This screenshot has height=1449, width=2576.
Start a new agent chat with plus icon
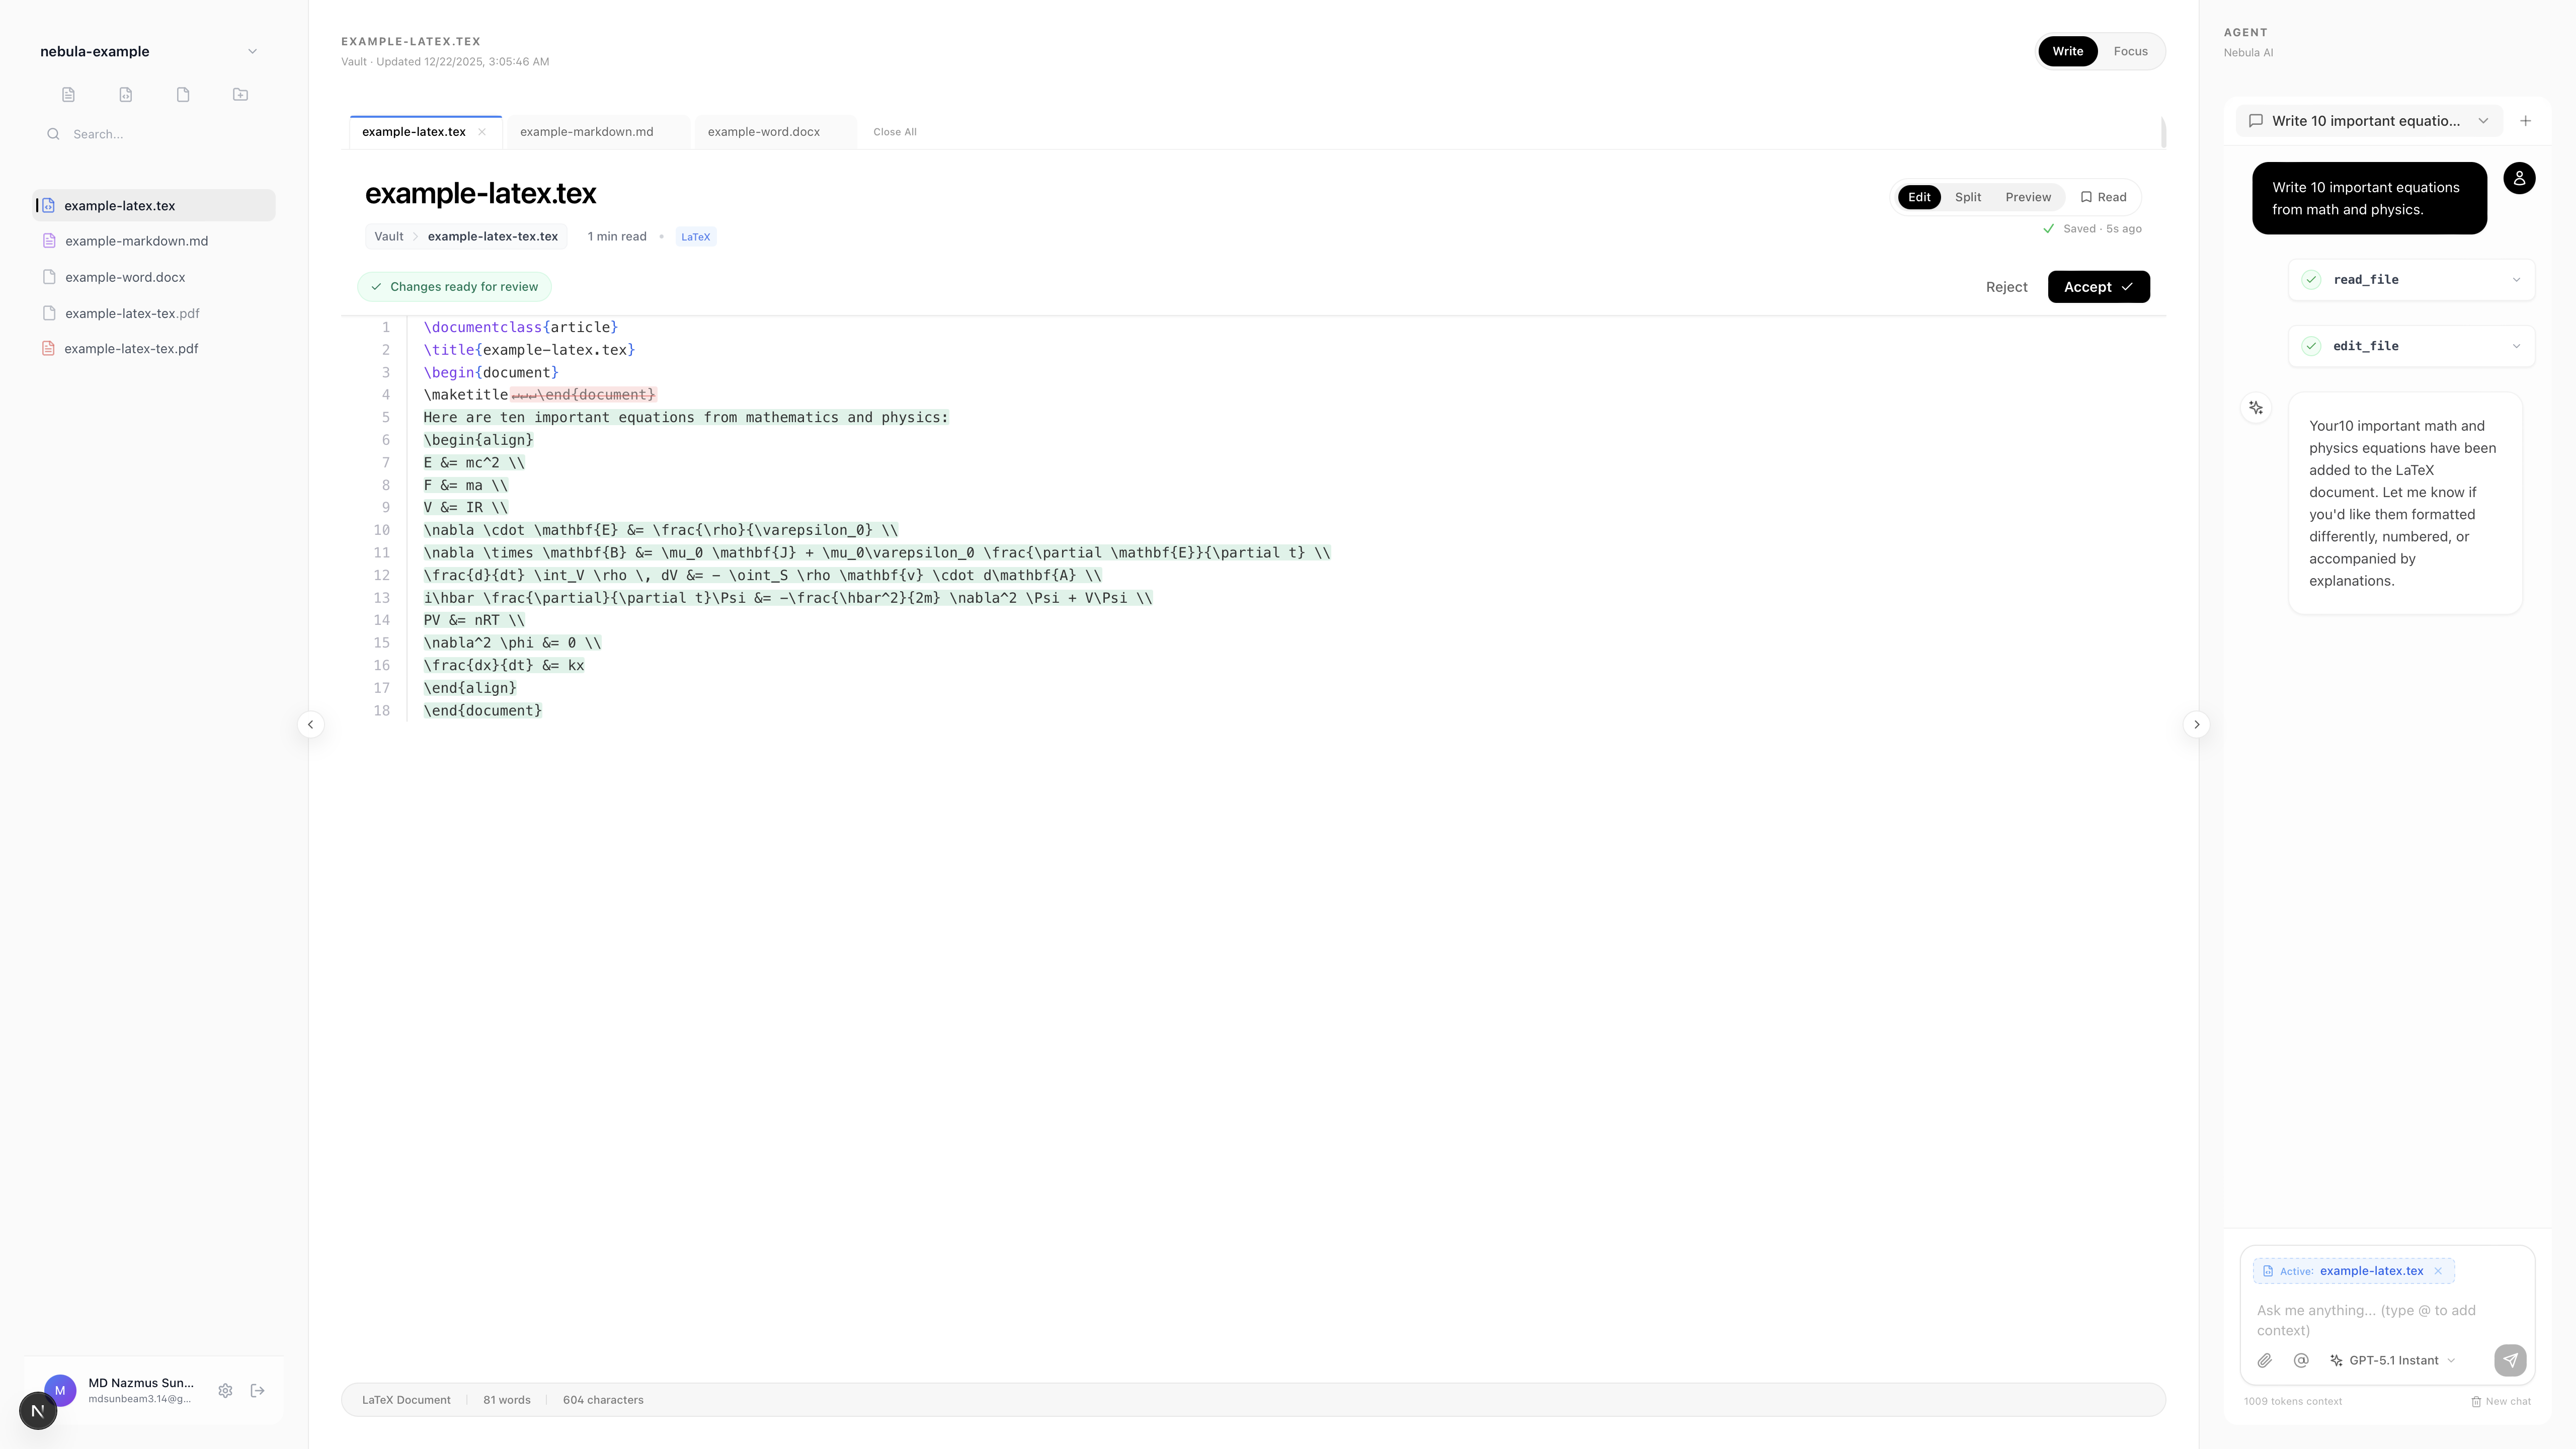pos(2525,121)
